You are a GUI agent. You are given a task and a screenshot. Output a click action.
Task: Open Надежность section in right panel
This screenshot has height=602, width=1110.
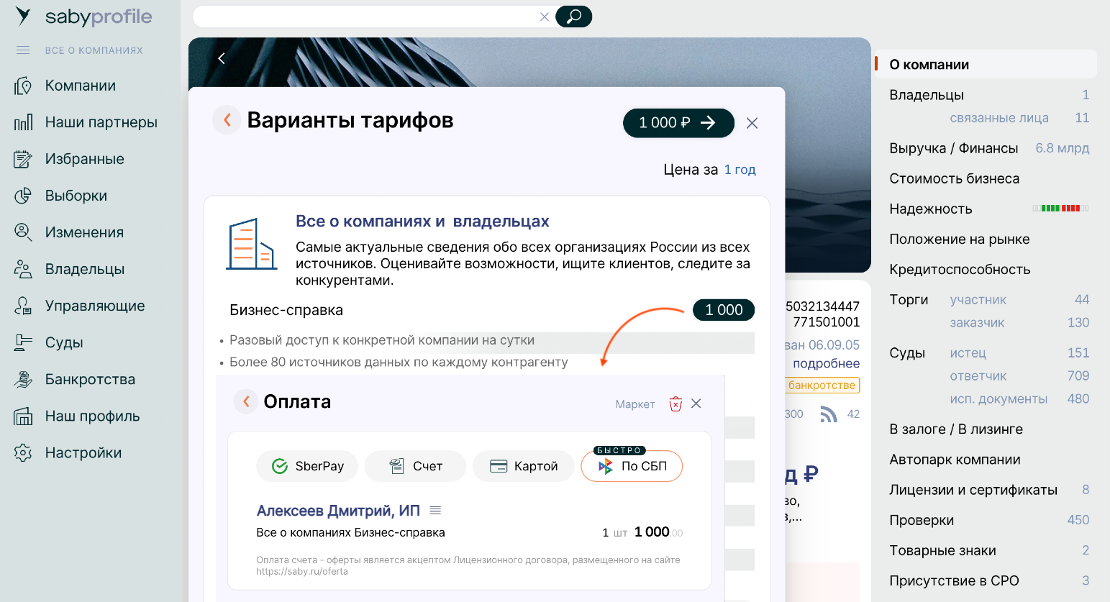(930, 209)
